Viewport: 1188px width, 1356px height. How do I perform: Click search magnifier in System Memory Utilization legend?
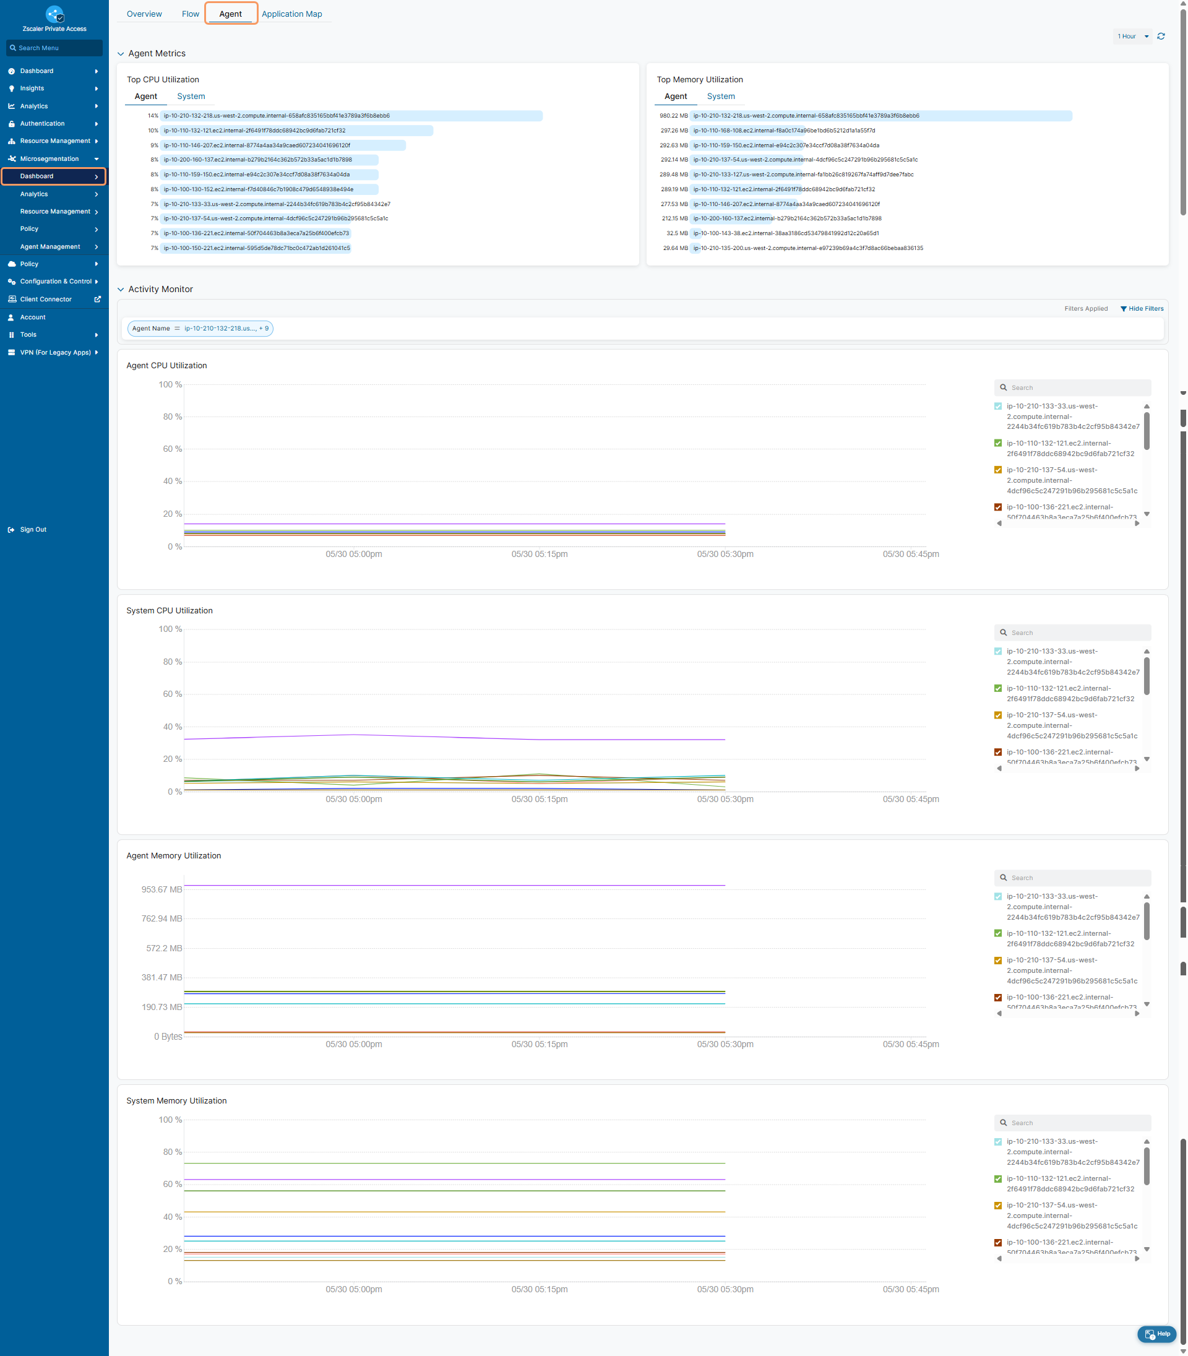(x=1003, y=1123)
